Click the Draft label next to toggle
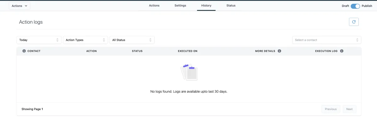Viewport: 377px width, 121px height. pos(345,6)
